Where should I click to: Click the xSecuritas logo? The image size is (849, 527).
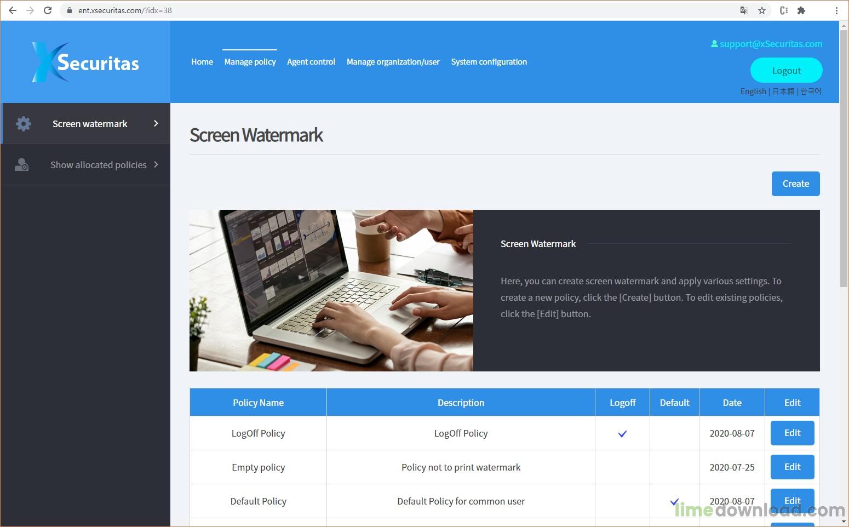85,61
